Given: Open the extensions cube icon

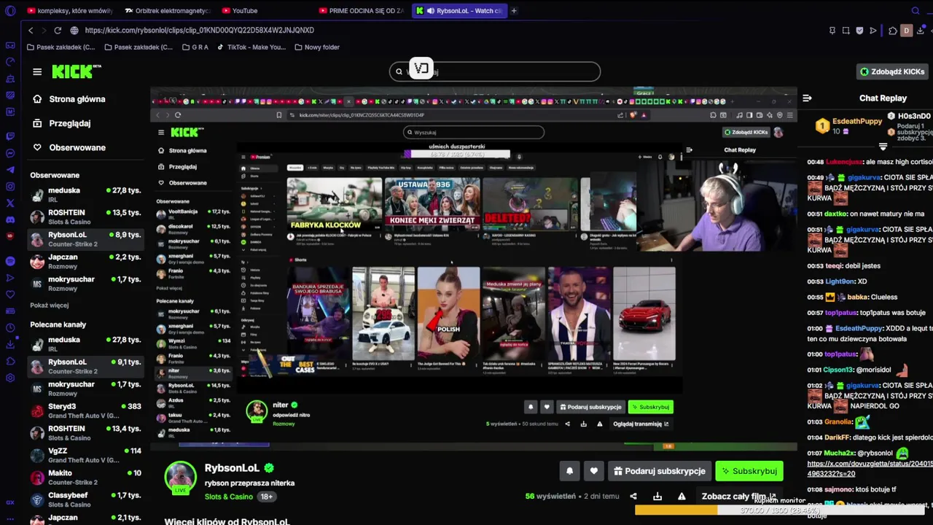Looking at the screenshot, I should click(893, 31).
